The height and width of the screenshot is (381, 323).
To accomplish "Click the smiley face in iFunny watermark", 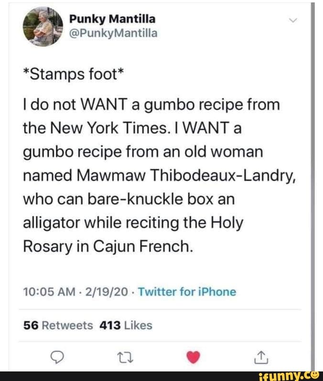I will point(315,373).
